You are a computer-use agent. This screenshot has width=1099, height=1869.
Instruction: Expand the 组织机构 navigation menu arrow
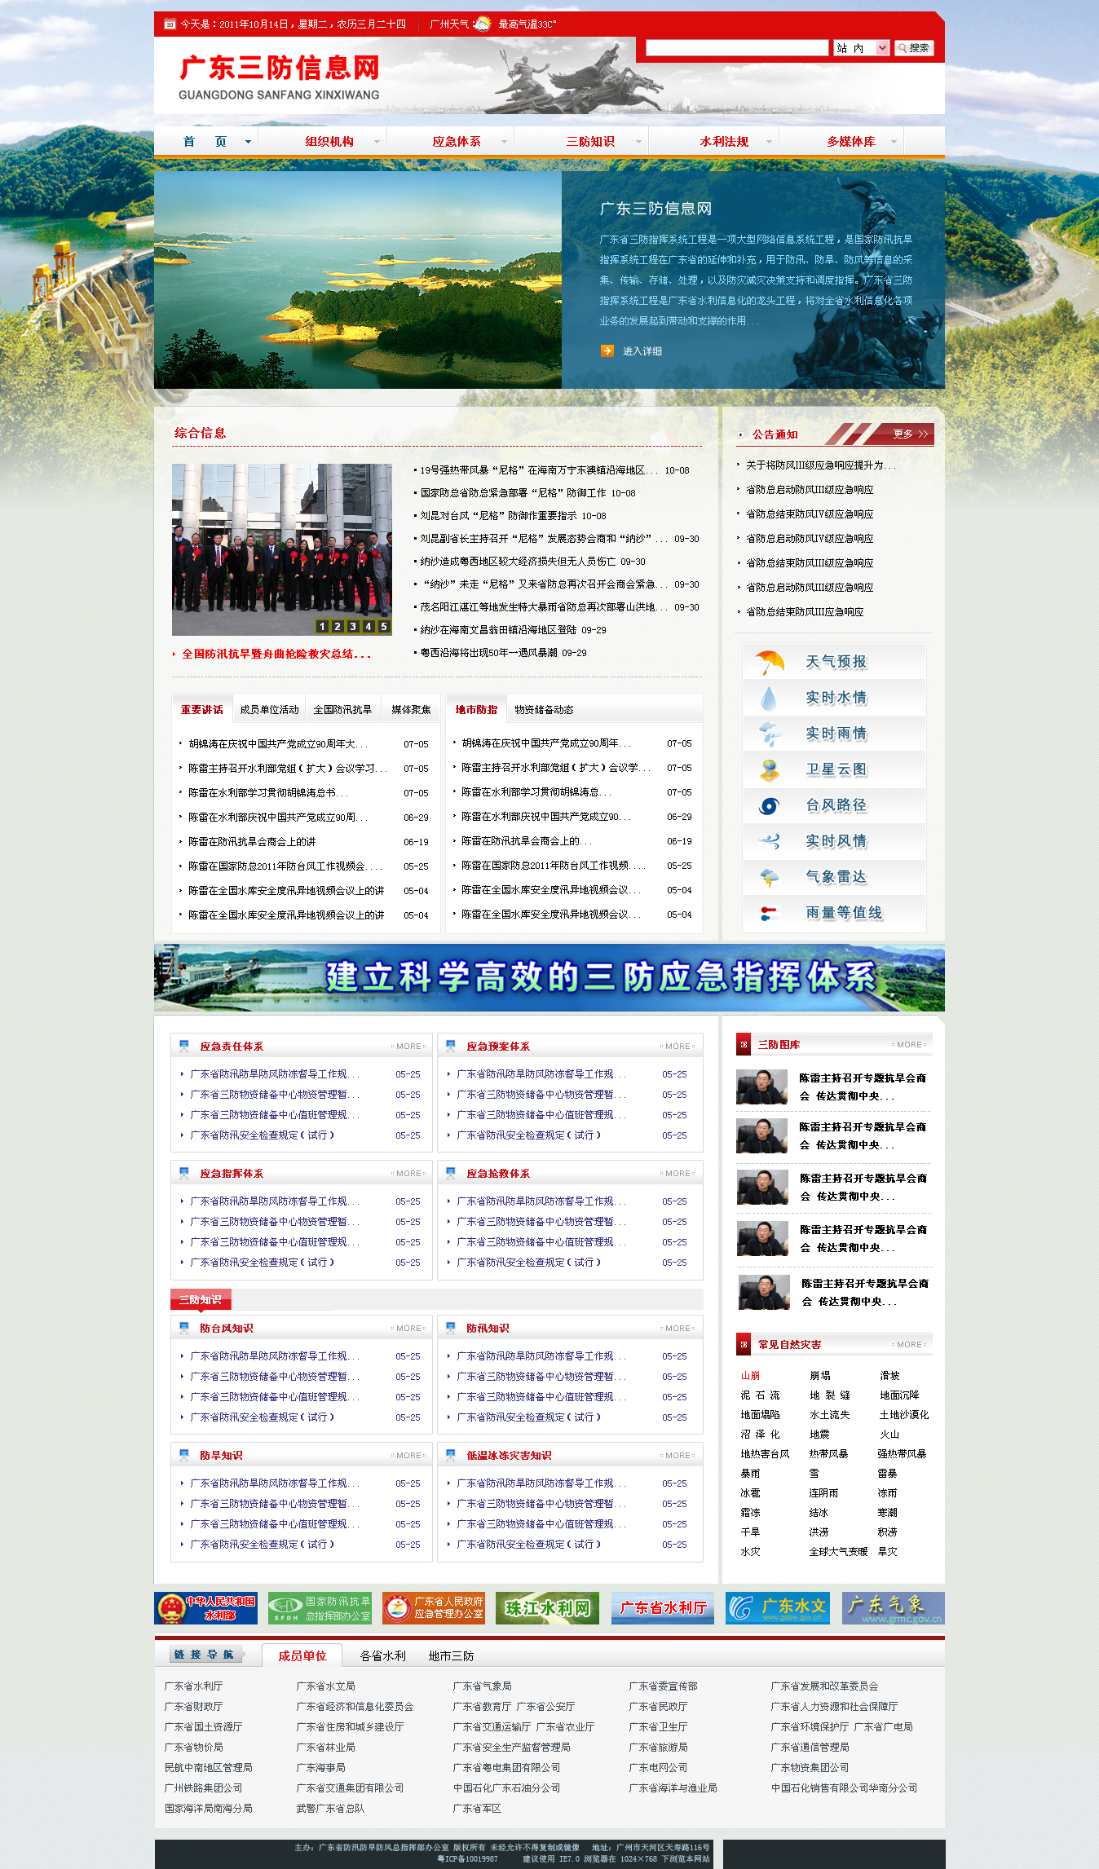click(377, 142)
